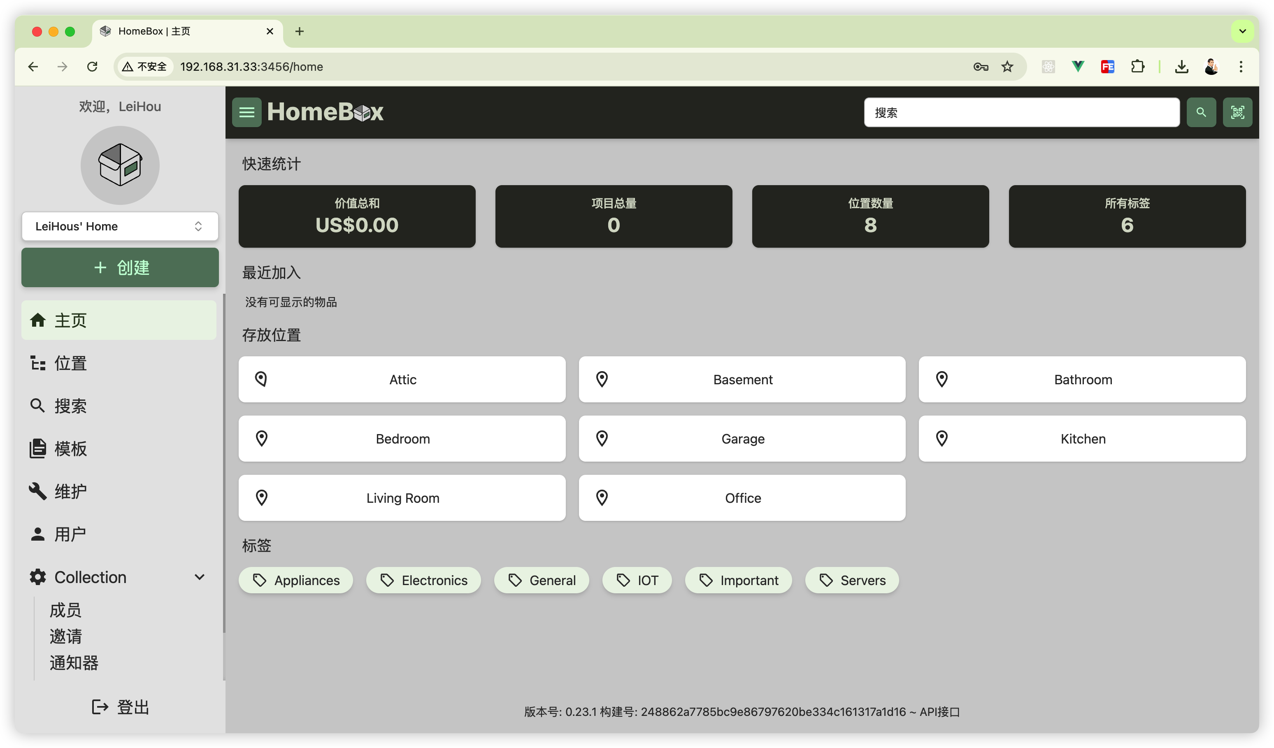Click the HomeBox box avatar logo

(120, 165)
